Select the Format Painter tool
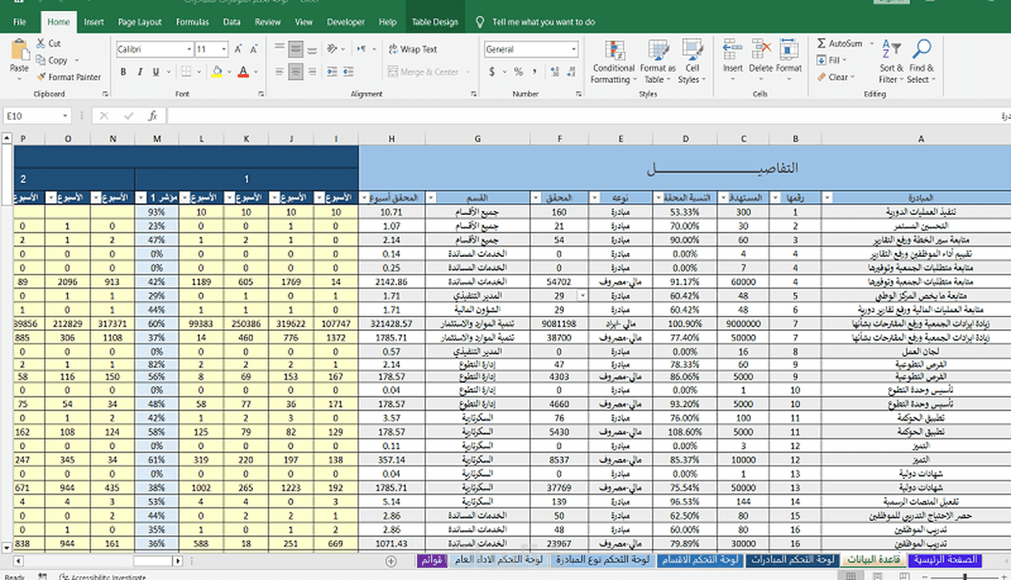Viewport: 1011px width, 580px height. click(68, 77)
